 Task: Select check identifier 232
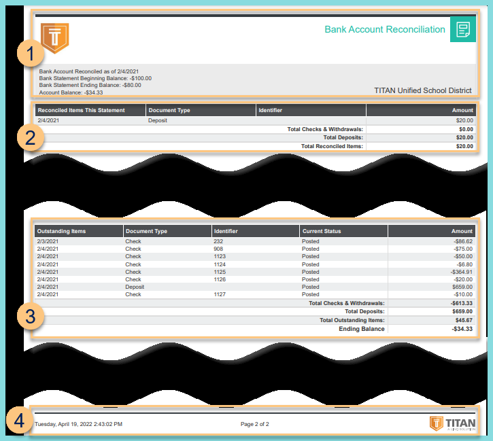coord(218,241)
